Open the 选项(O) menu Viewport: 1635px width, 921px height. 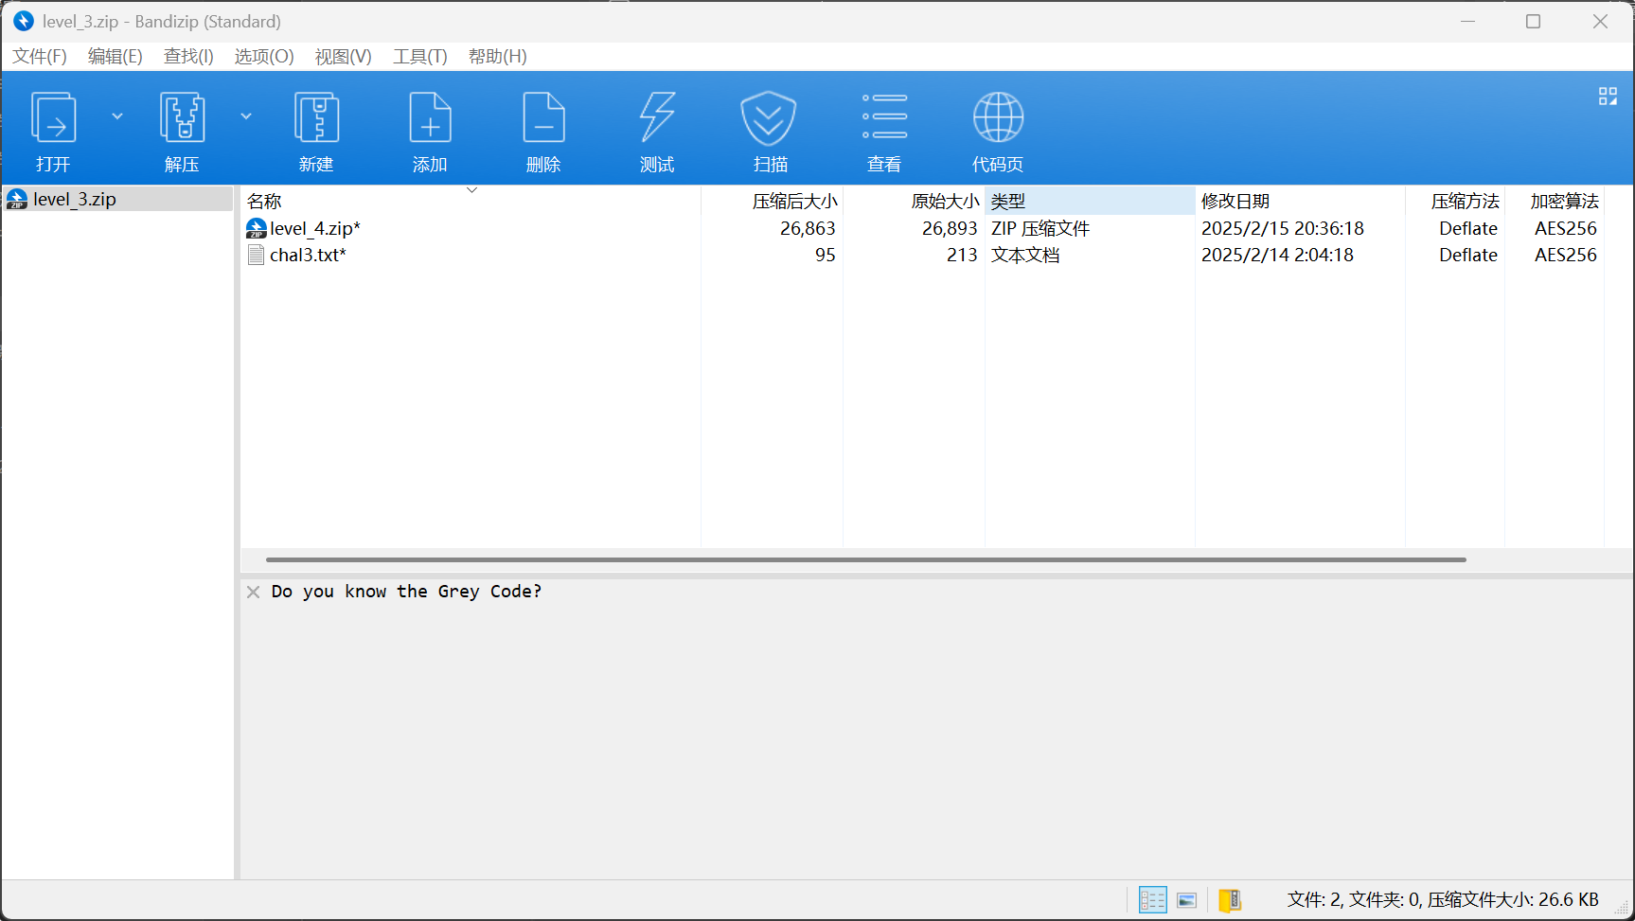264,57
